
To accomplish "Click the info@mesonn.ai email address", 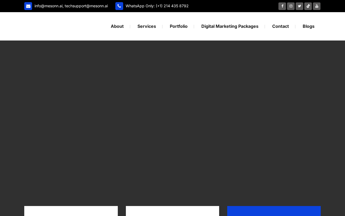I will [49, 6].
